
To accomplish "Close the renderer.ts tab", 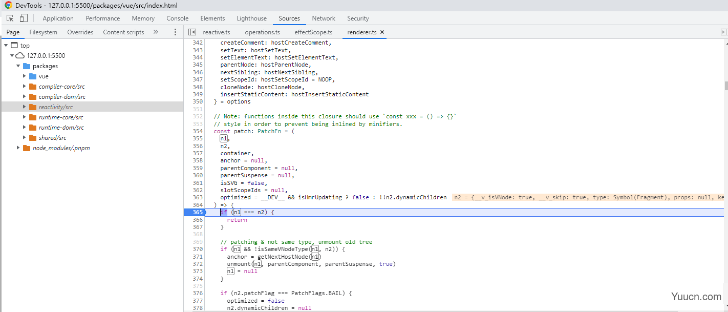I will tap(382, 32).
